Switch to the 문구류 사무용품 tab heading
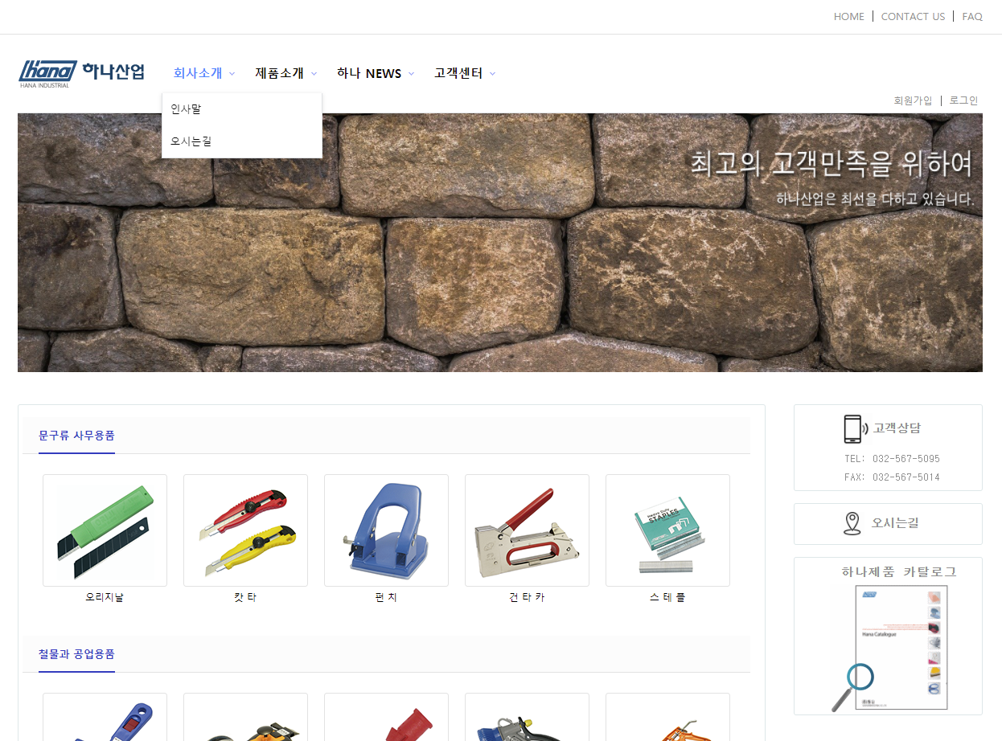The height and width of the screenshot is (741, 1002). click(x=76, y=436)
